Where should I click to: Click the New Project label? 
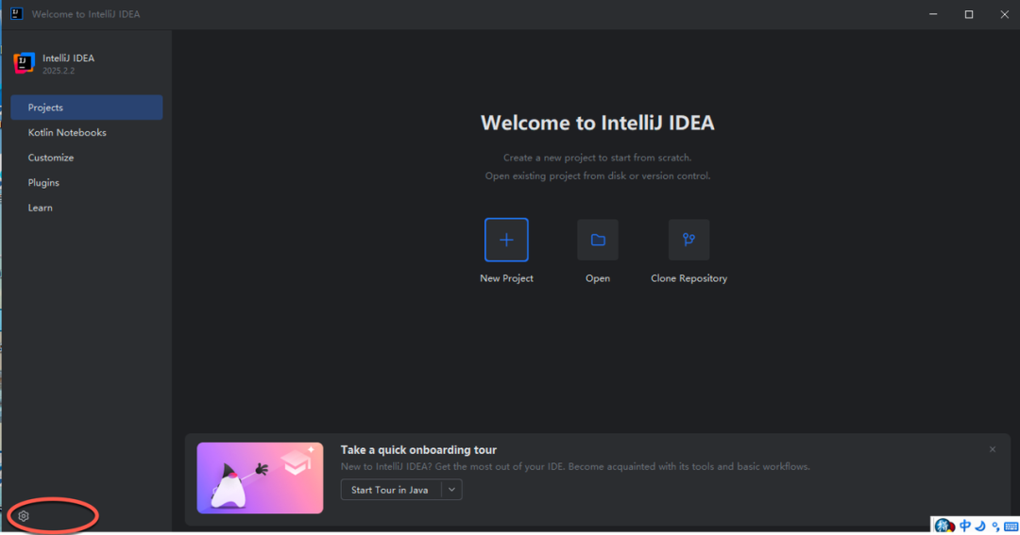pos(506,278)
